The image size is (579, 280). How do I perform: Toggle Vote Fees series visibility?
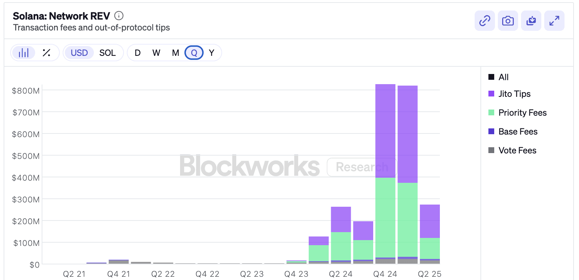pos(517,150)
